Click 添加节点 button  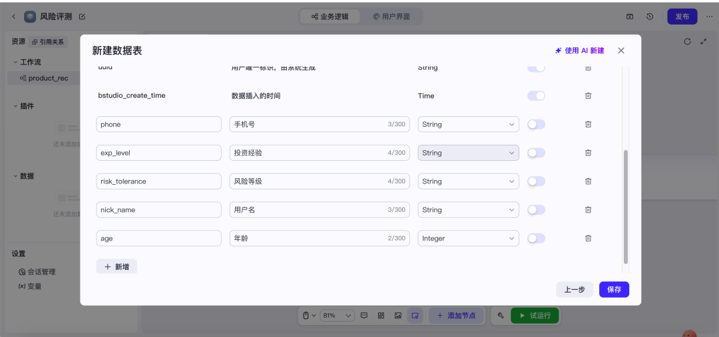pyautogui.click(x=456, y=316)
